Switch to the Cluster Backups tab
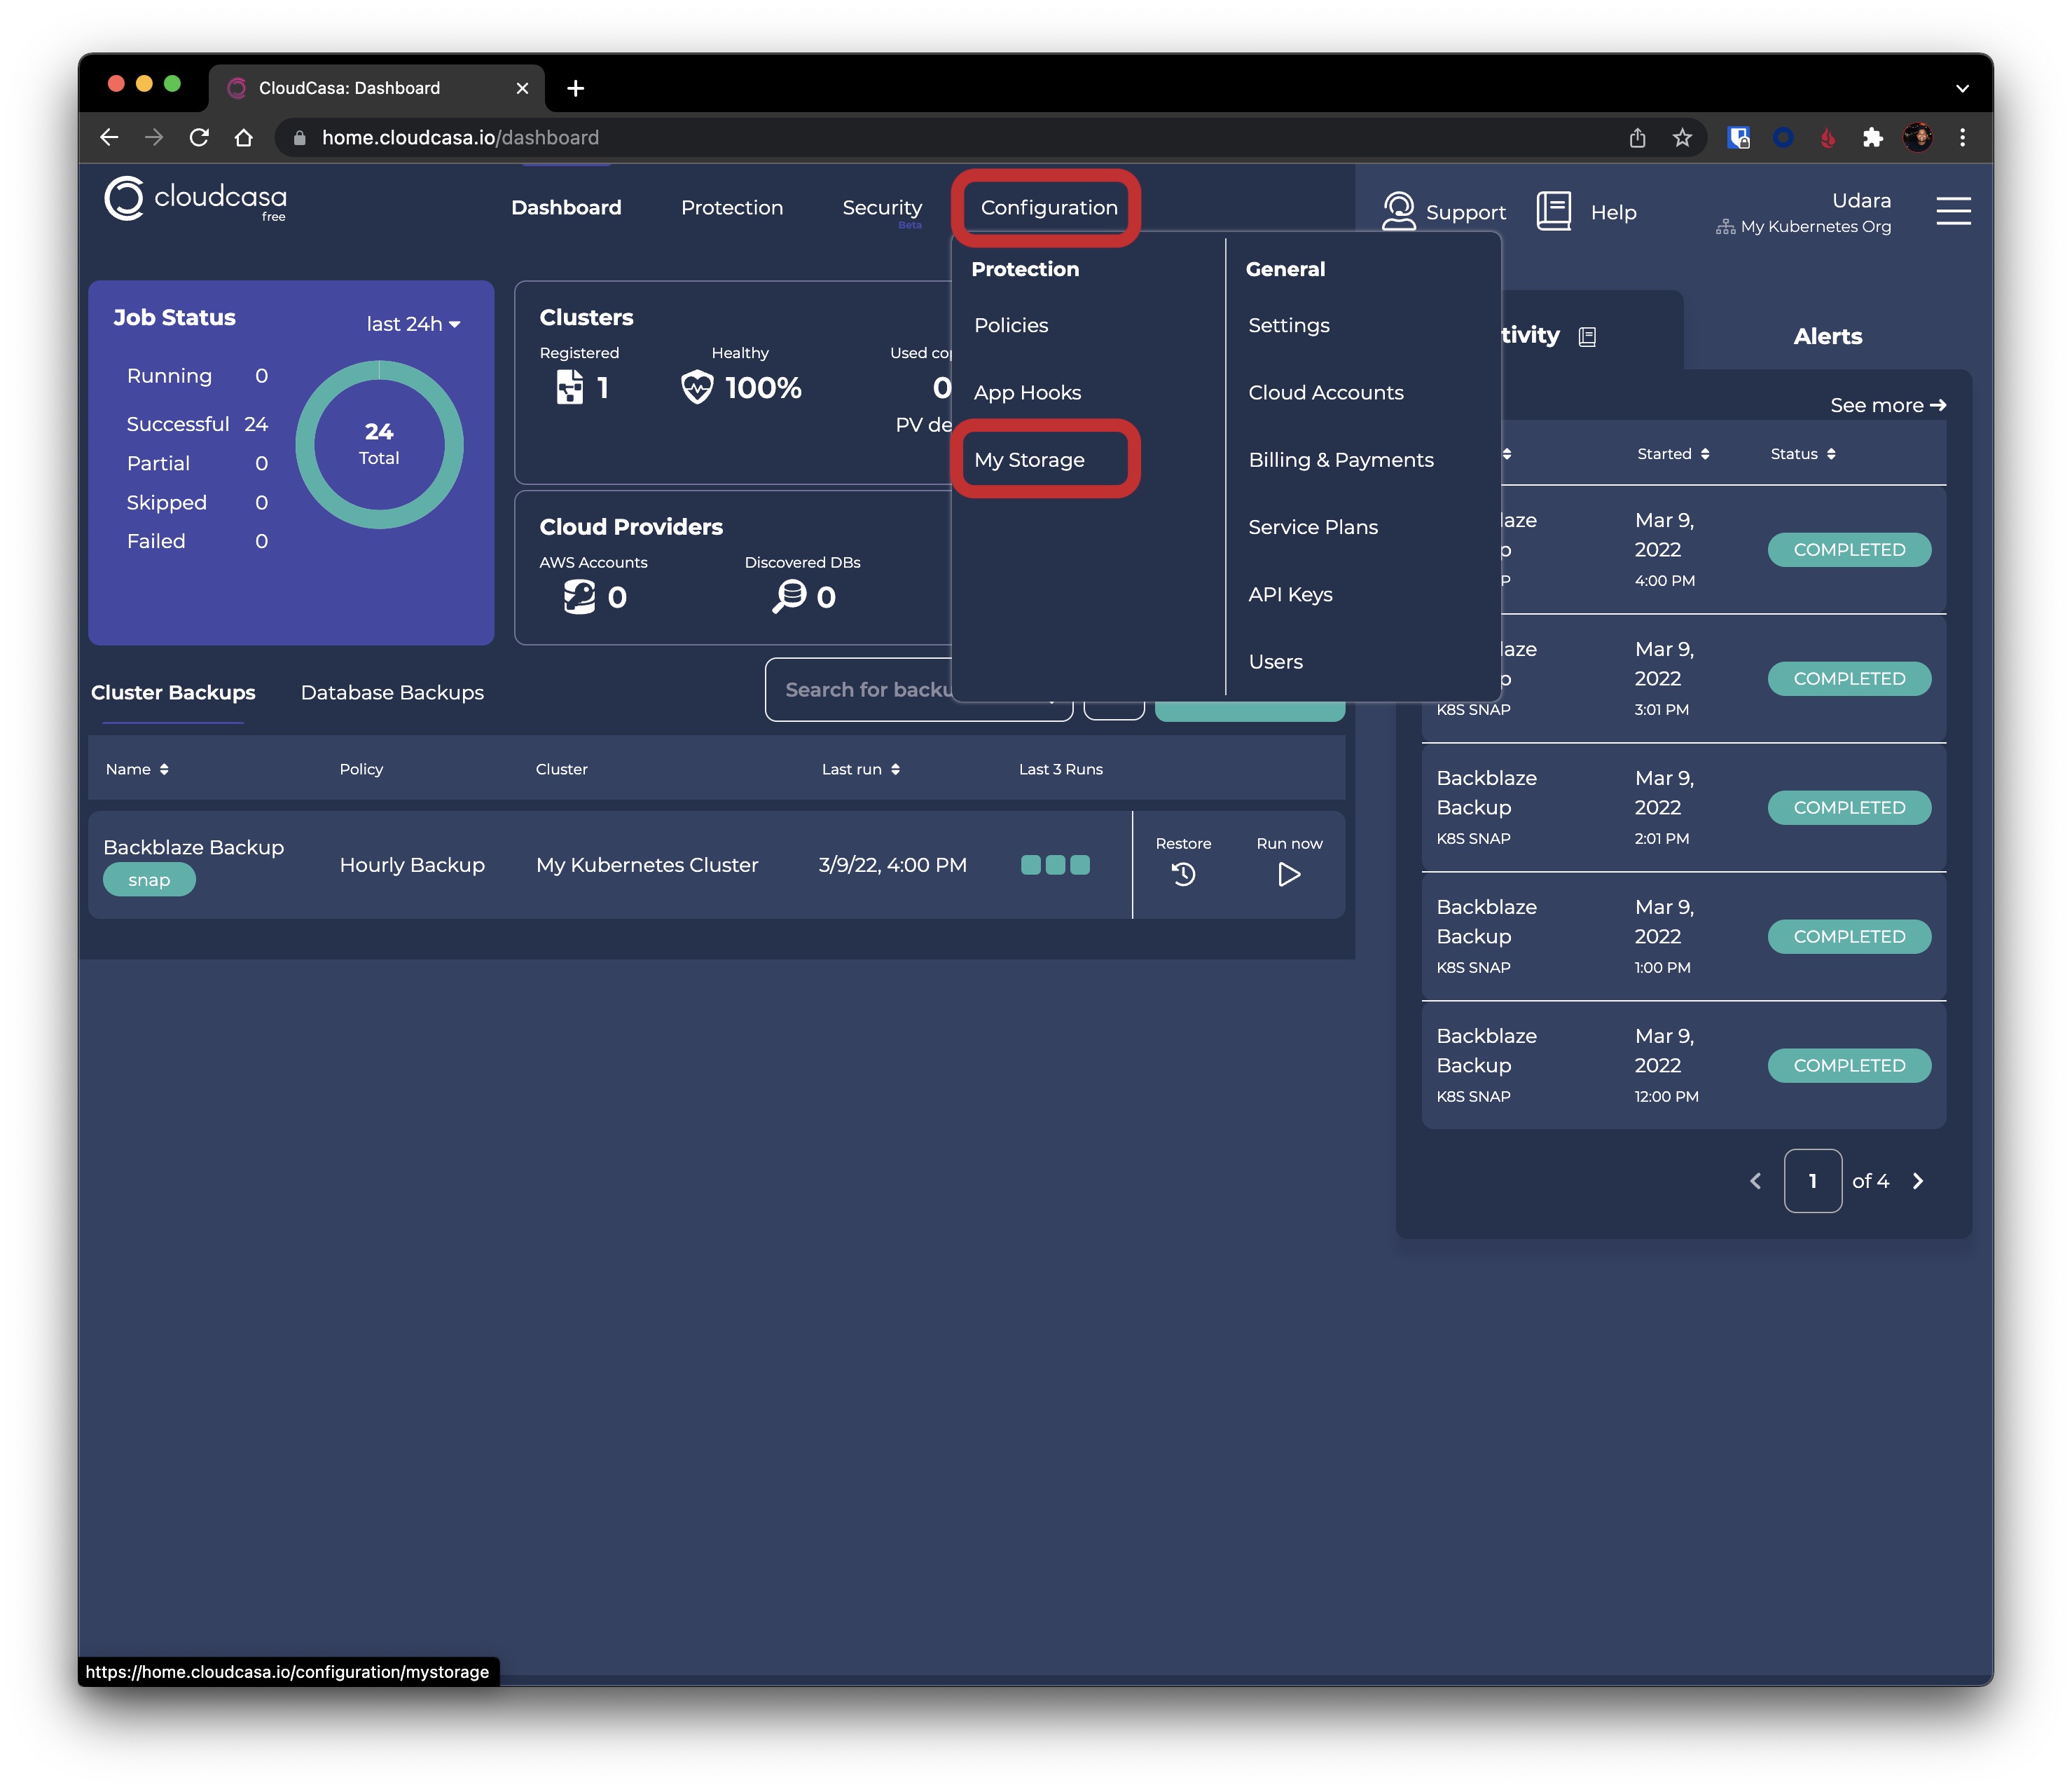 173,692
